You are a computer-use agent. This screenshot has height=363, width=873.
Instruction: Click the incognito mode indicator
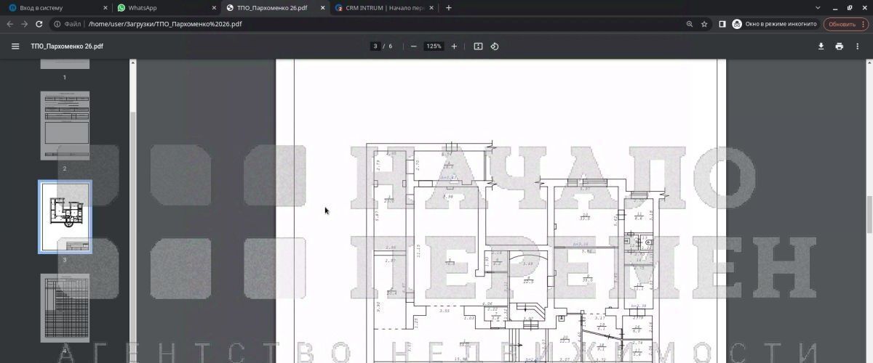coord(775,24)
